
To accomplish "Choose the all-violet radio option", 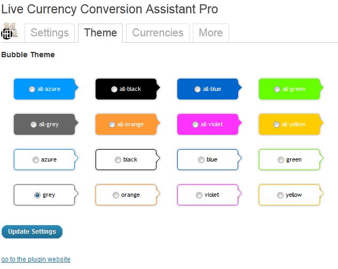I will [x=195, y=125].
